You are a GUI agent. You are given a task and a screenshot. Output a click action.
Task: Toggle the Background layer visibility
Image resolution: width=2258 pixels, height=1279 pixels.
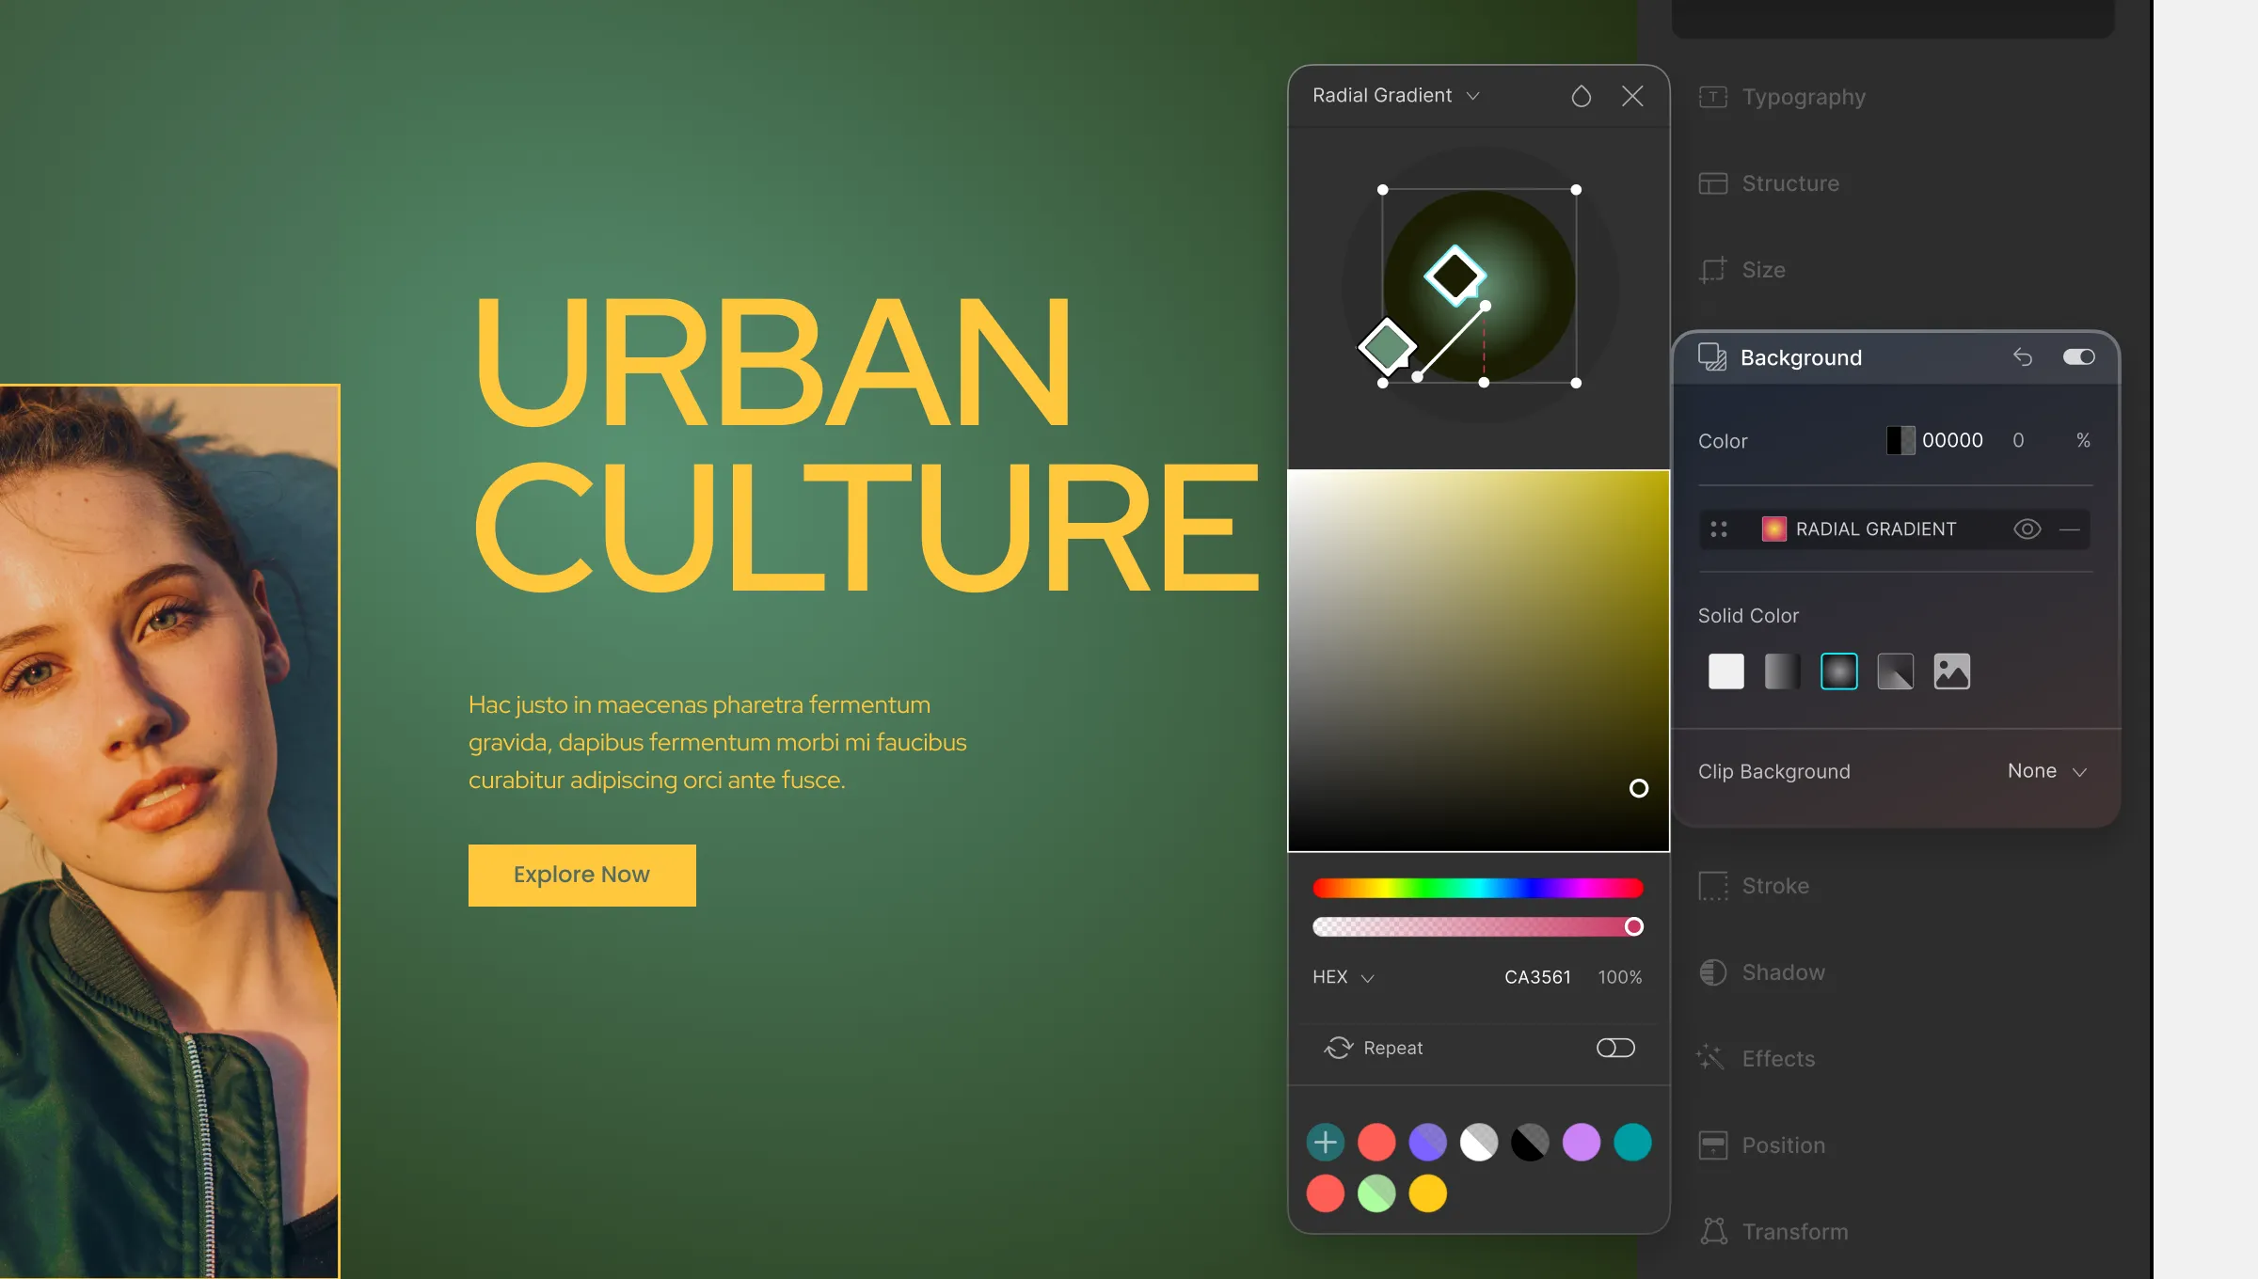pos(2079,356)
